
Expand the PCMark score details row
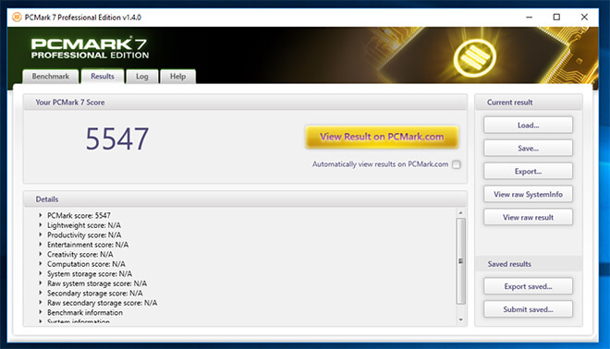click(41, 215)
